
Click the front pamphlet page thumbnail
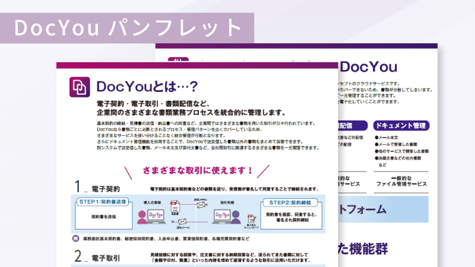197,165
